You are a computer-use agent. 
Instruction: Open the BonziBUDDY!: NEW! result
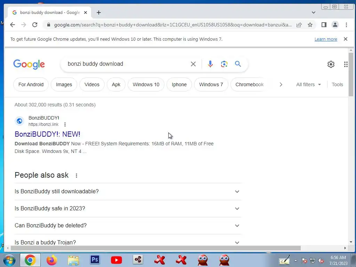47,134
